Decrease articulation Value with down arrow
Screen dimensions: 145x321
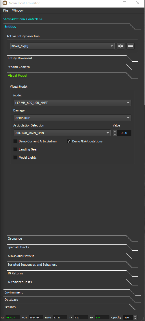pyautogui.click(x=115, y=134)
